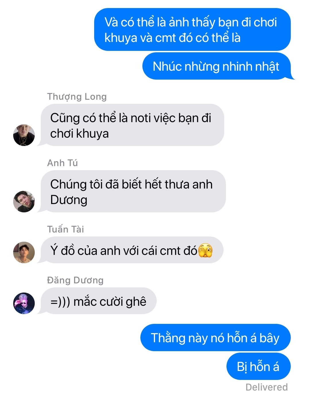Tap the Delivered status label

click(266, 387)
